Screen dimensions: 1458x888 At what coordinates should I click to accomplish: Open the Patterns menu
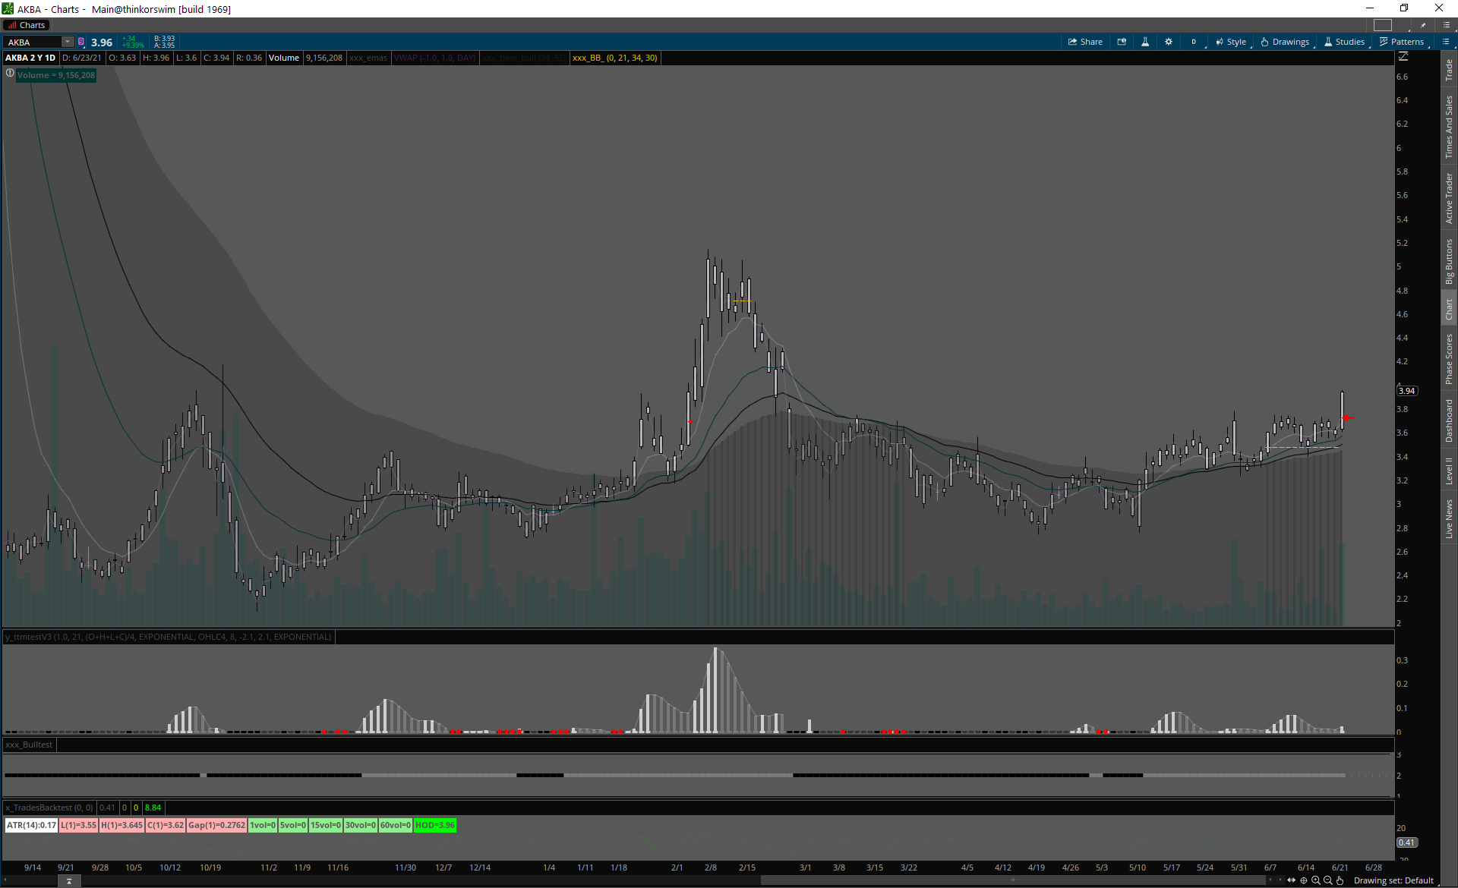tap(1402, 42)
